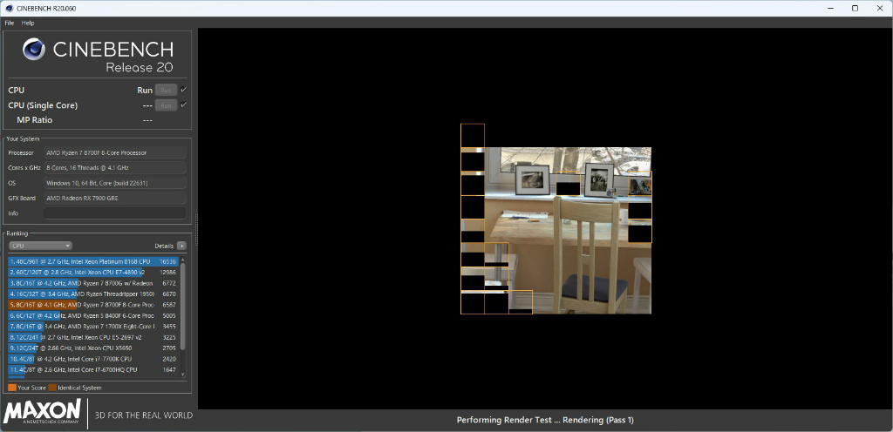The image size is (893, 432).
Task: Click the brown Identical System legend swatch
Action: (x=52, y=388)
